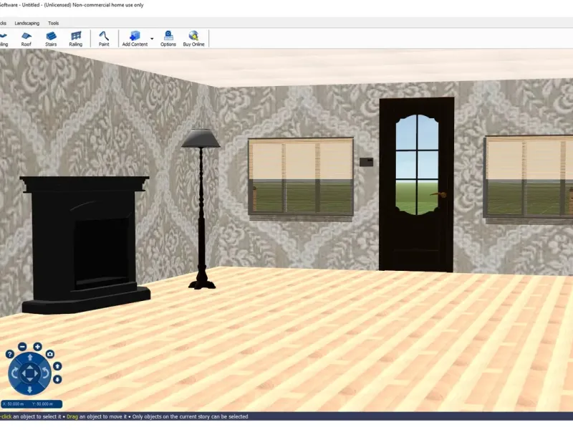Open the Options dialog
The height and width of the screenshot is (430, 573).
168,39
